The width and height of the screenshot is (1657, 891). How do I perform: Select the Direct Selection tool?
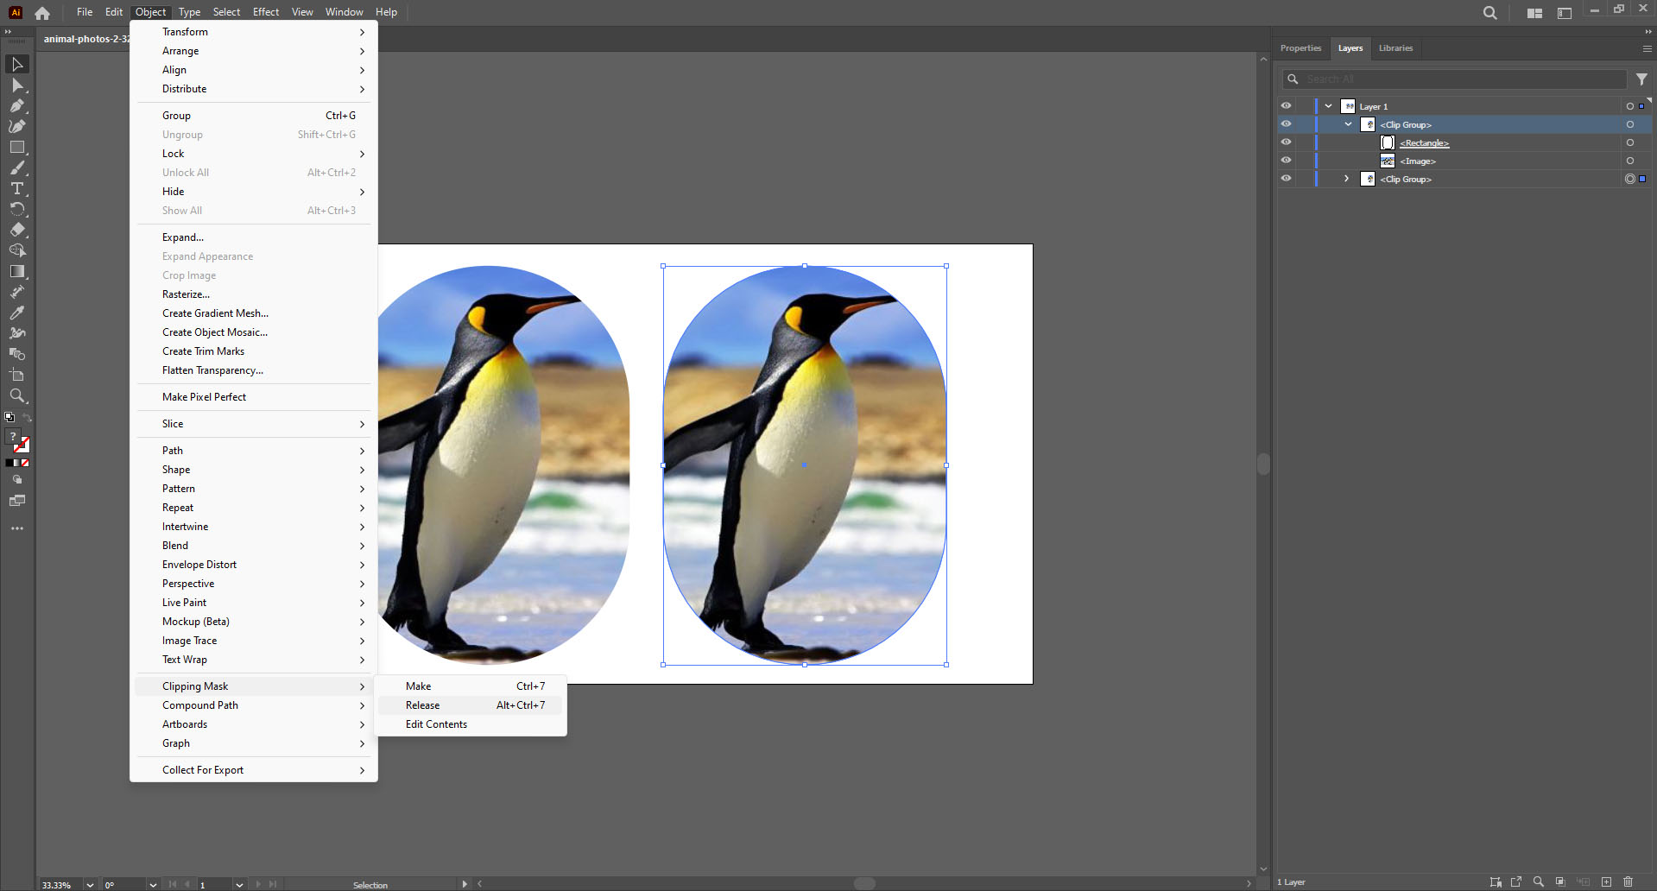(16, 85)
